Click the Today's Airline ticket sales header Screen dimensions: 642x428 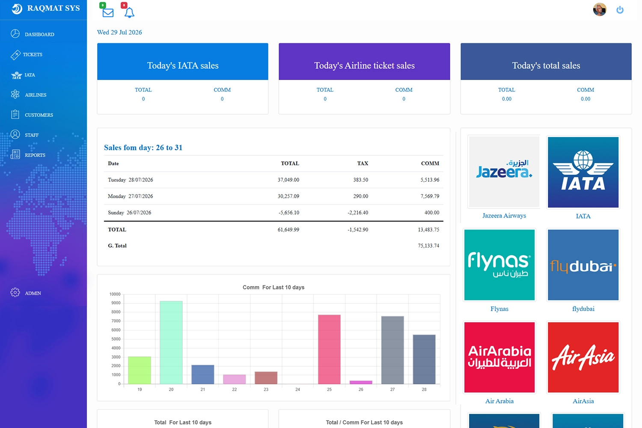point(364,62)
